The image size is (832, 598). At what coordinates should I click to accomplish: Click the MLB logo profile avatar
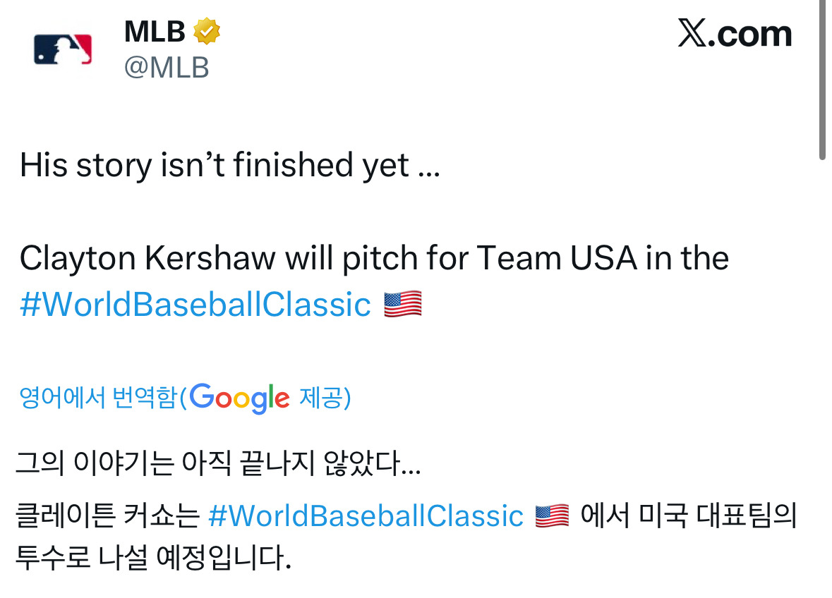point(63,49)
